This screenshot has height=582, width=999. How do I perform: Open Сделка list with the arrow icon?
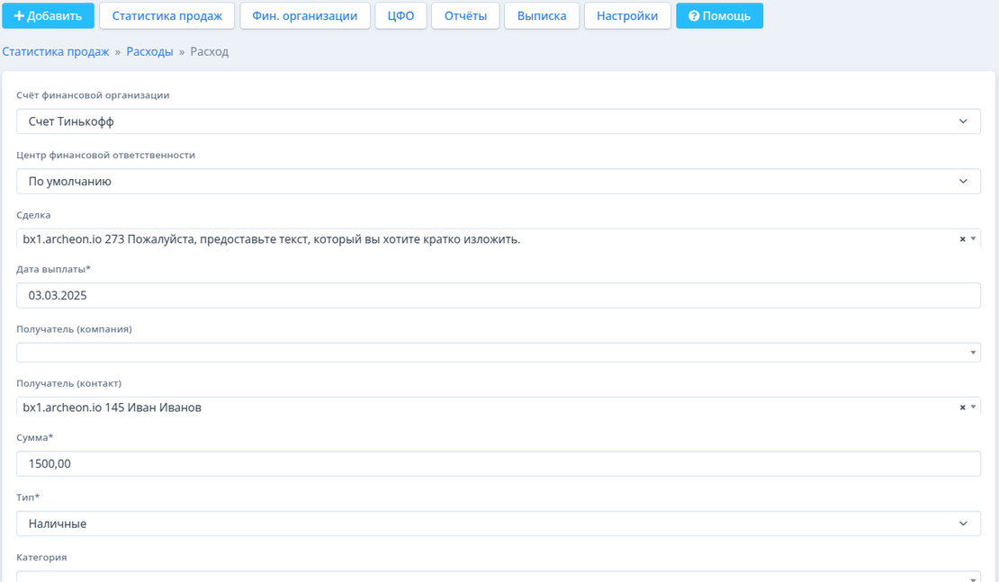click(973, 239)
